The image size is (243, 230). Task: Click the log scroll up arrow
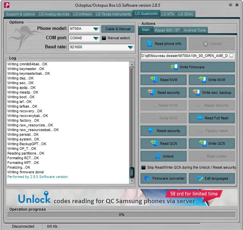point(132,64)
